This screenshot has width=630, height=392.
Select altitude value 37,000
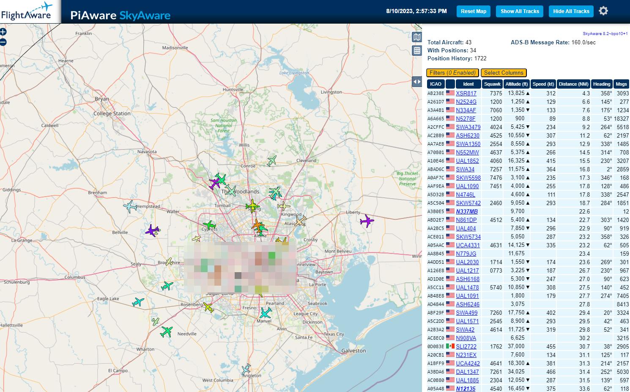click(x=516, y=346)
